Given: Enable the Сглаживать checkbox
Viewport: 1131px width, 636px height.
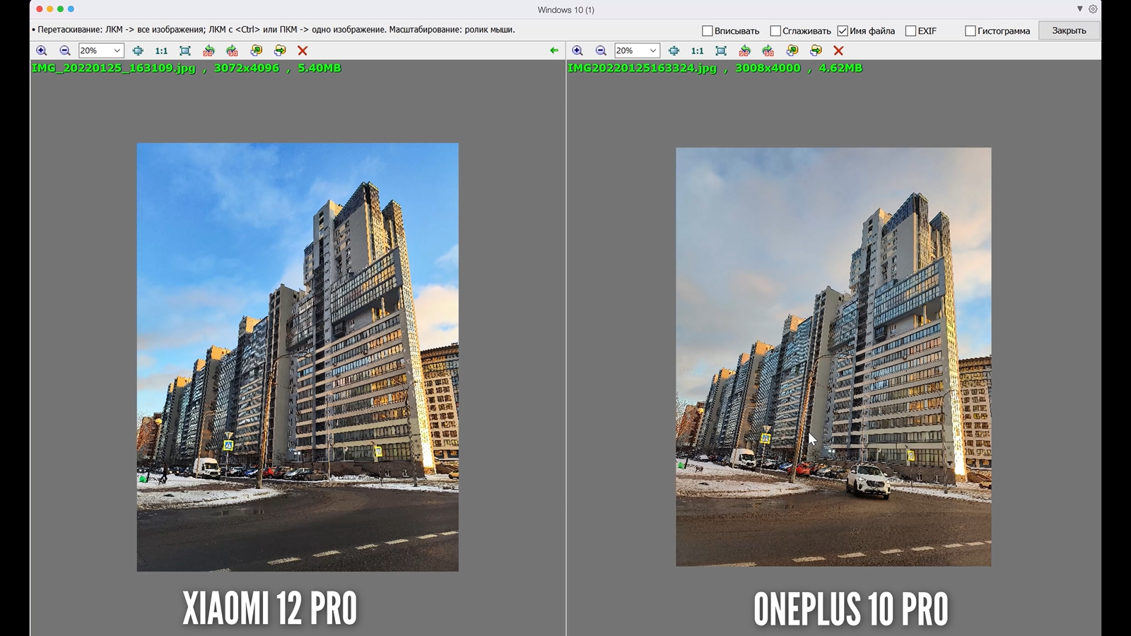Looking at the screenshot, I should click(775, 31).
